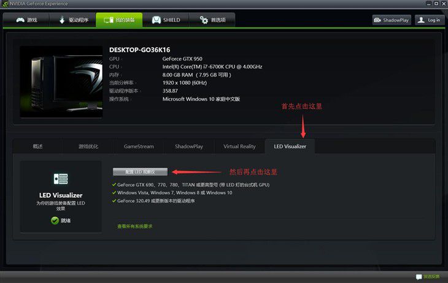Maximize the GeForce Experience window

436,4
